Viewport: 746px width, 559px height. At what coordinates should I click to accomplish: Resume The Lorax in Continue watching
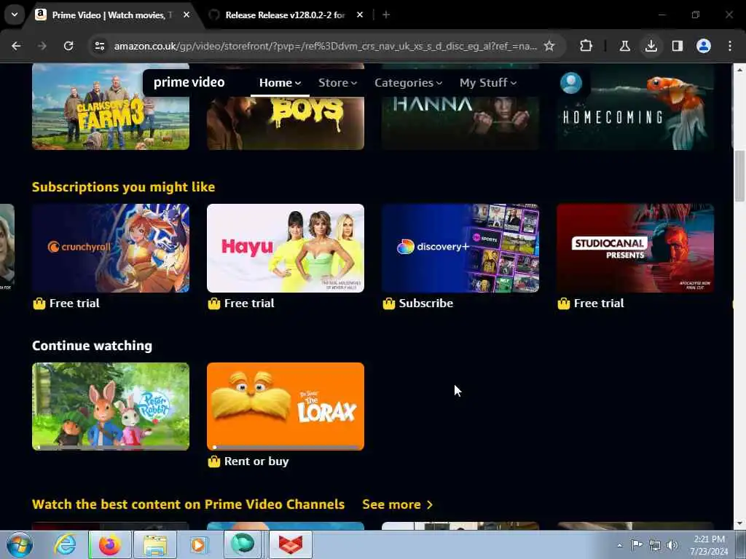286,406
